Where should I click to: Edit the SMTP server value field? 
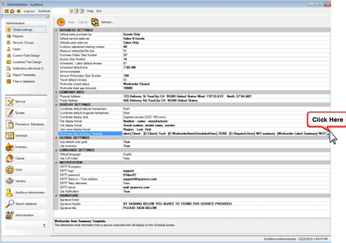coord(226,188)
